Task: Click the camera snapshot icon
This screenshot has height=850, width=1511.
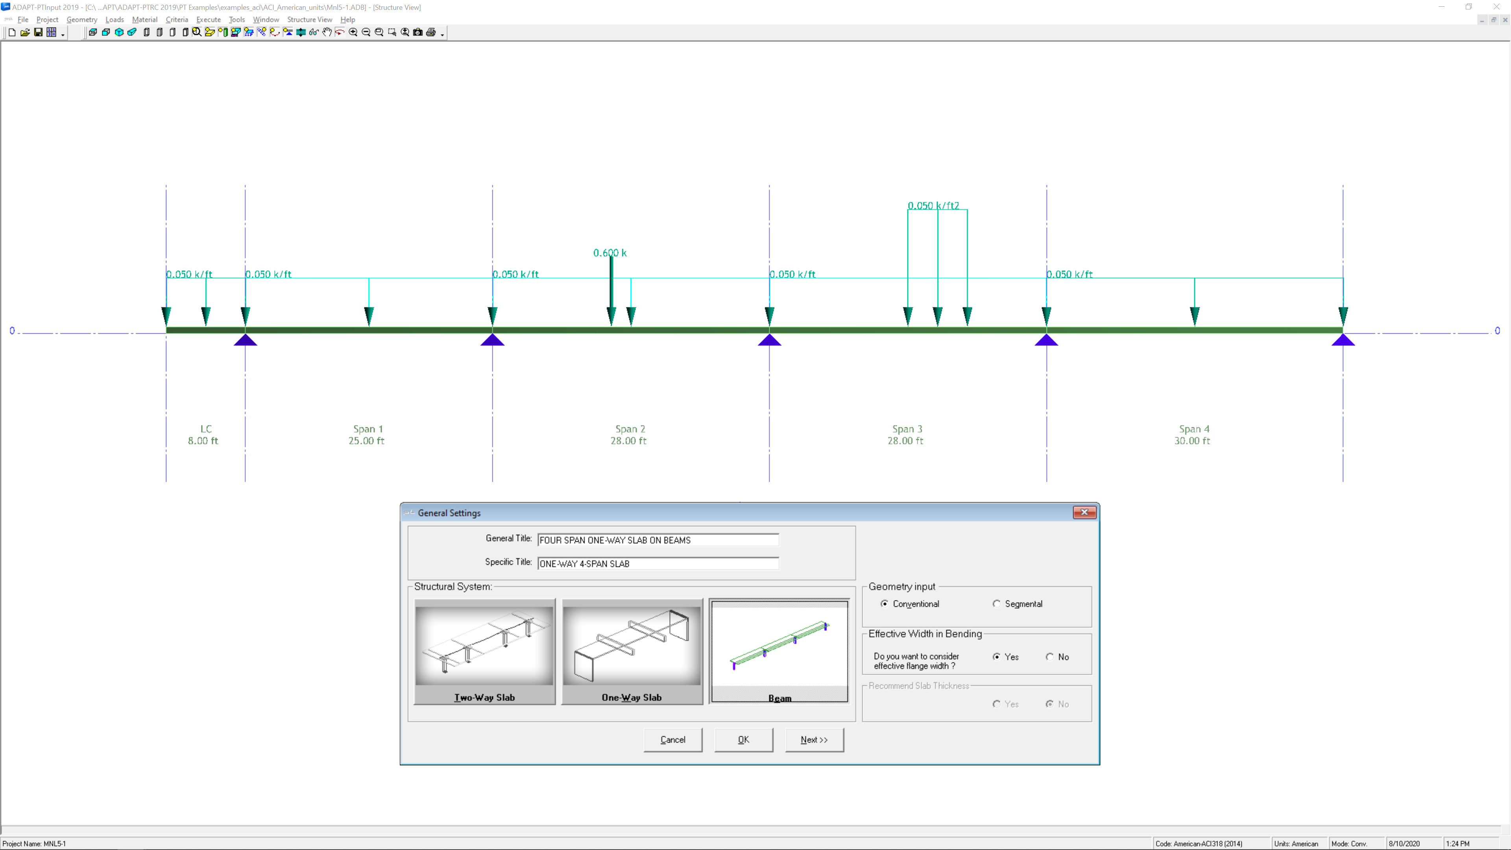Action: coord(417,32)
